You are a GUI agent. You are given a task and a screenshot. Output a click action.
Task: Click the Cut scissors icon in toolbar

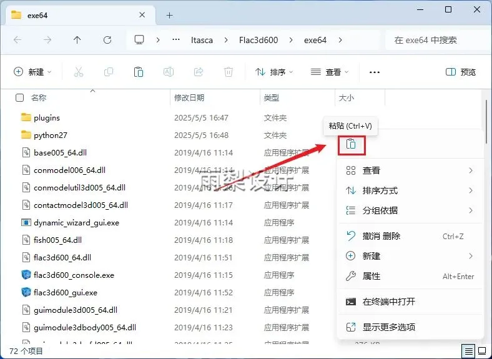click(79, 72)
